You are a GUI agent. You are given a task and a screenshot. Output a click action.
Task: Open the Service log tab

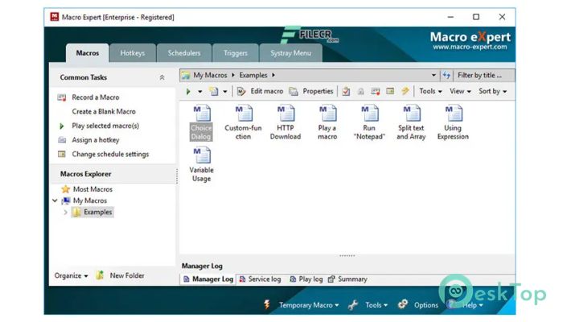[x=261, y=279]
